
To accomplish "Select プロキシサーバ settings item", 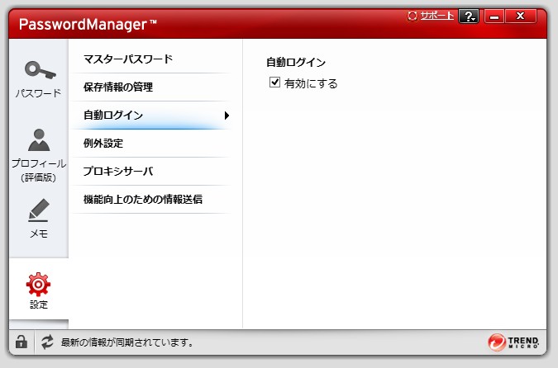I will (151, 172).
